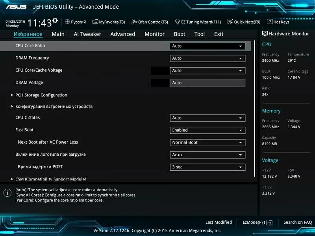Click Core Voltage 1.184 V value

(x=294, y=77)
